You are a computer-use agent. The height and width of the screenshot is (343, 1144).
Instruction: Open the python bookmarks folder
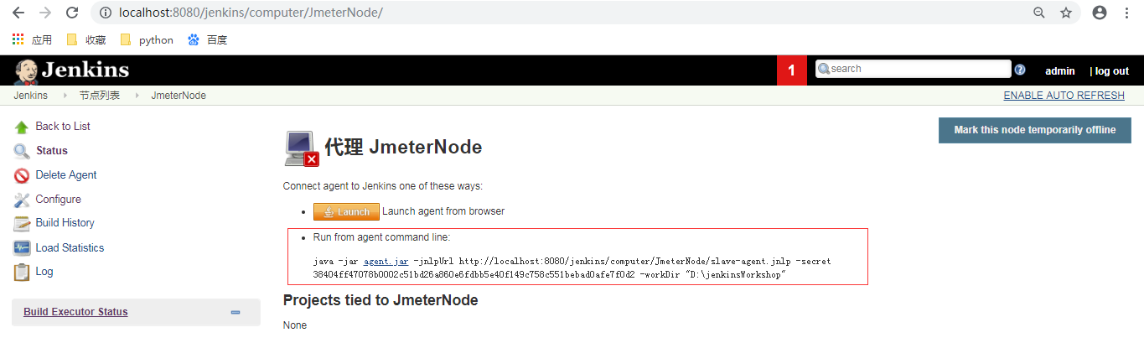[148, 39]
